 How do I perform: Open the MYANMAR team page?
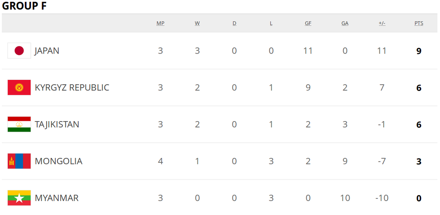pyautogui.click(x=57, y=198)
